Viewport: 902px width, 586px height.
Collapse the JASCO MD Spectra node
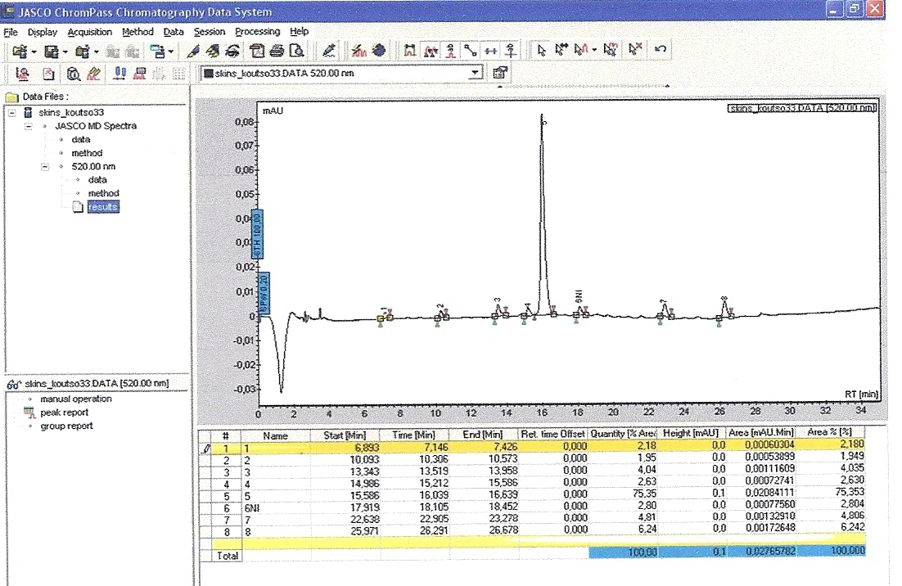coord(28,126)
